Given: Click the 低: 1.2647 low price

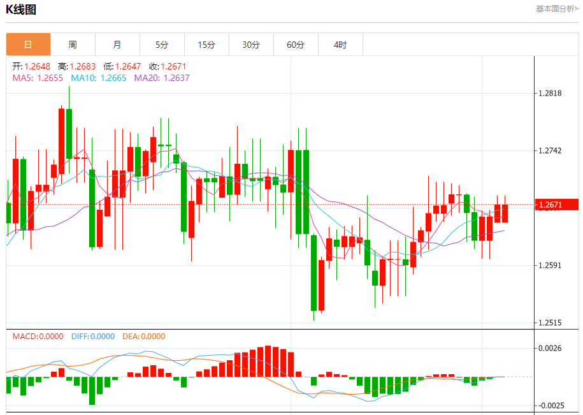Looking at the screenshot, I should click(x=122, y=66).
